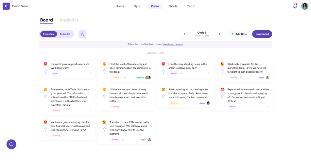Switch to Cycle view
Image resolution: width=311 pixels, height=163 pixels.
[48, 34]
